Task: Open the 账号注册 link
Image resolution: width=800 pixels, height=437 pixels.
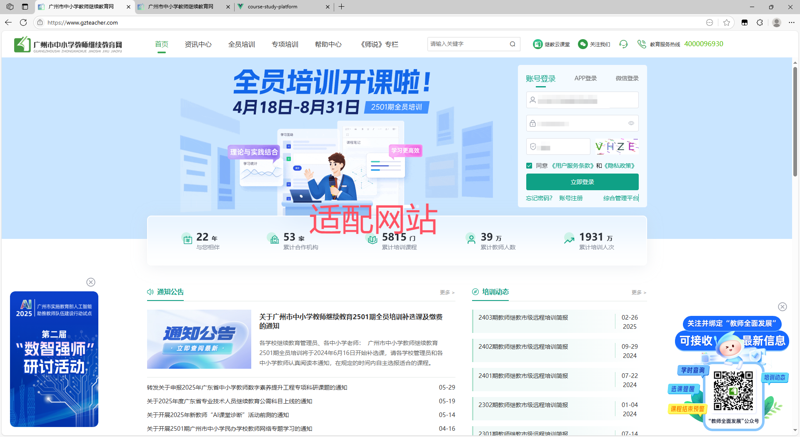Action: tap(571, 198)
